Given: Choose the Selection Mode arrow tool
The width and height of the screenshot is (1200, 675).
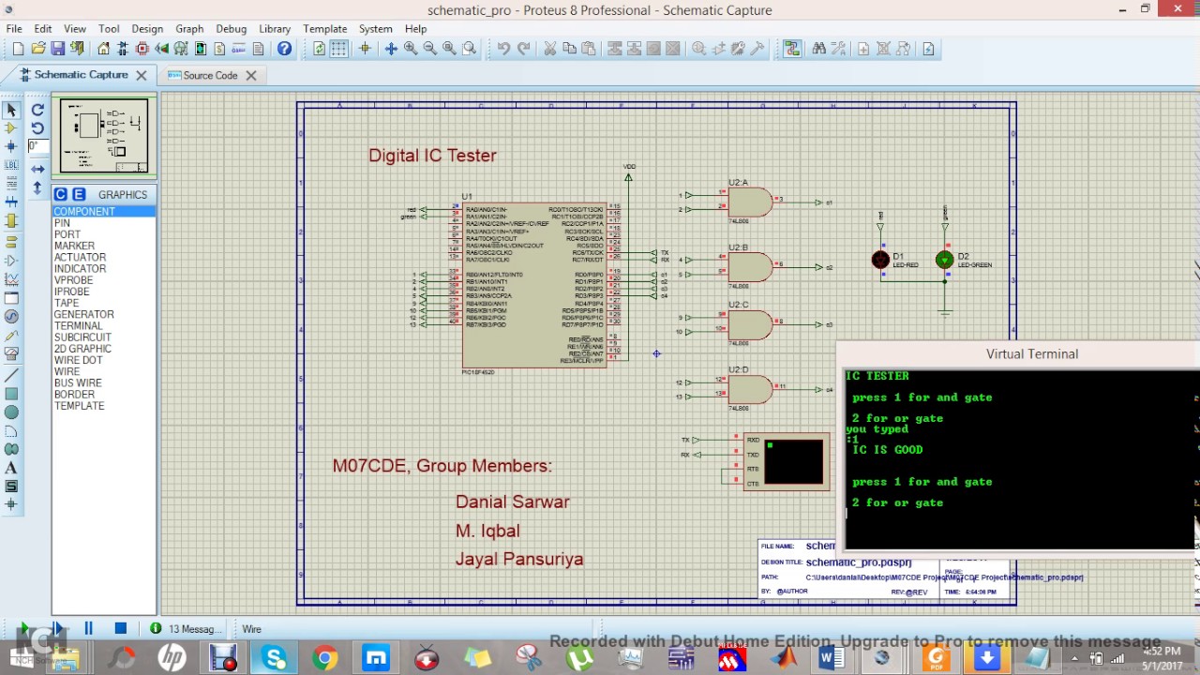Looking at the screenshot, I should (11, 110).
